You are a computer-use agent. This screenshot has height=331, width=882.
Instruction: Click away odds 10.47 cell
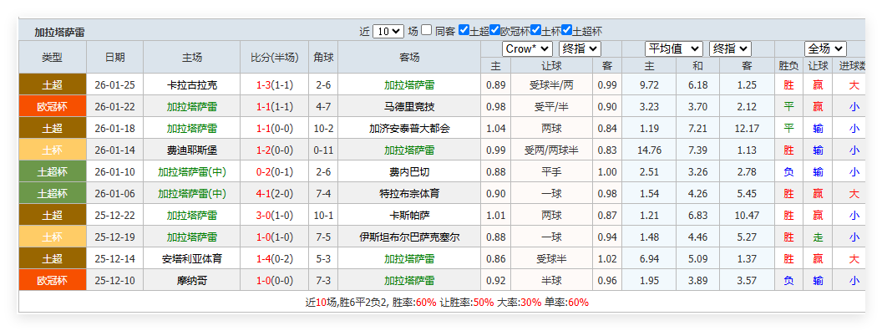tap(747, 216)
